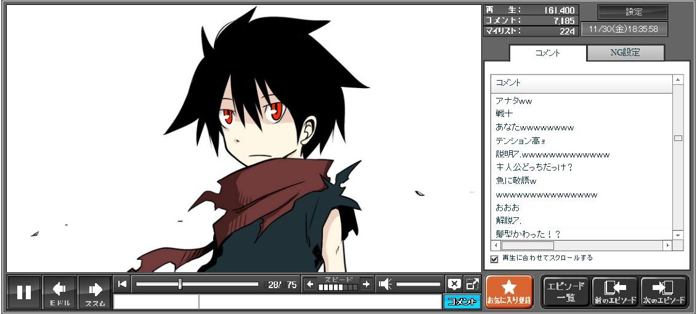Click the comment text input field
The height and width of the screenshot is (314, 697).
319,301
